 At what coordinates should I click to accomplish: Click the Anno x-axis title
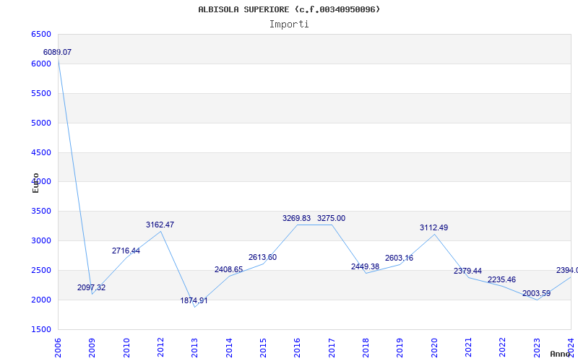(561, 354)
